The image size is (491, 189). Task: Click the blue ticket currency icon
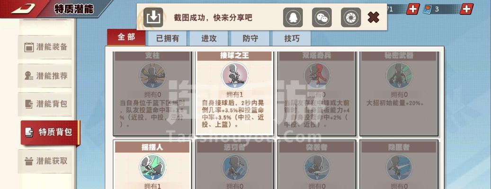(427, 9)
